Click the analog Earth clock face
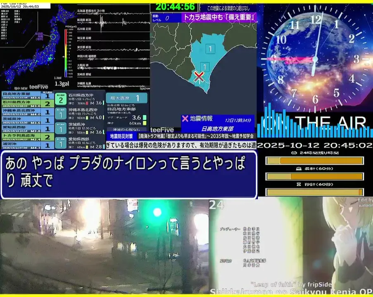The image size is (373, 297). pyautogui.click(x=315, y=59)
